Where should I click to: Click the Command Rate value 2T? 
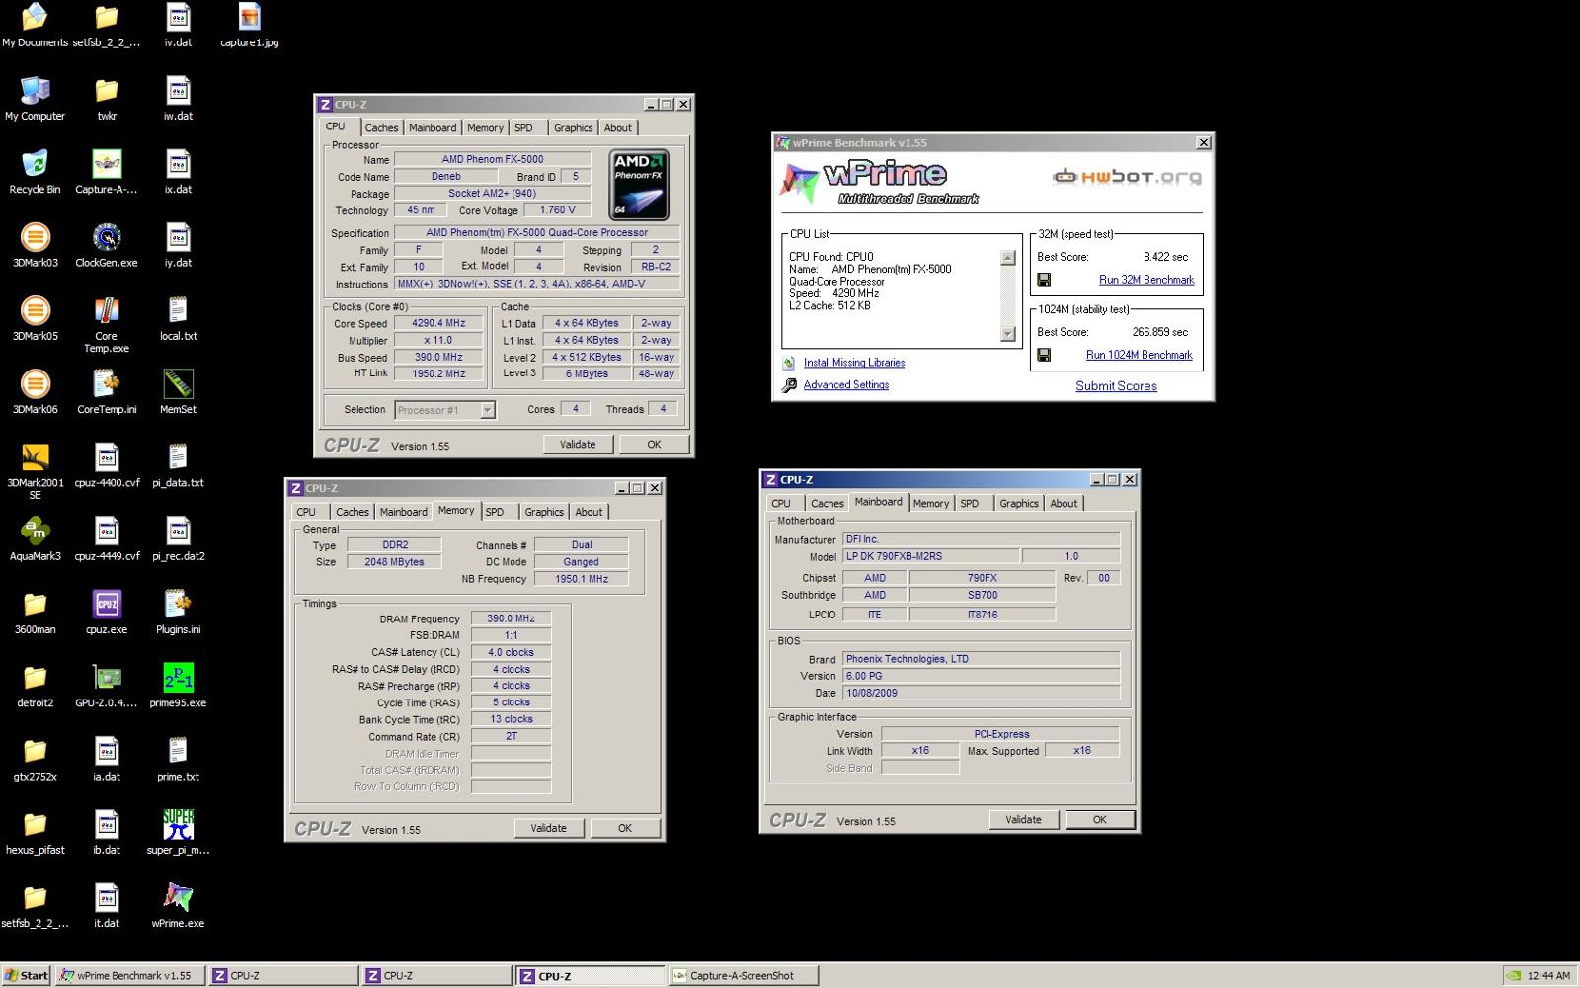511,736
